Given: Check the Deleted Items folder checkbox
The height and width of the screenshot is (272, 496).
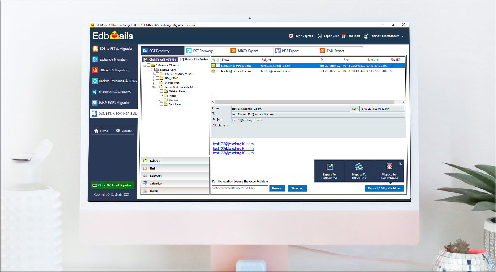Looking at the screenshot, I should 161,91.
